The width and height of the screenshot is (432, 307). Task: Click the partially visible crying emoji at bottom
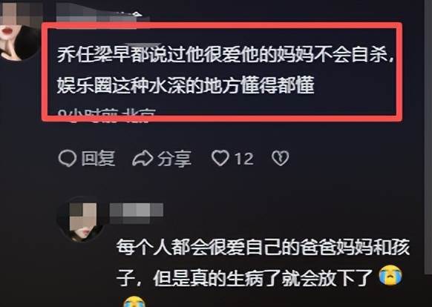[134, 302]
